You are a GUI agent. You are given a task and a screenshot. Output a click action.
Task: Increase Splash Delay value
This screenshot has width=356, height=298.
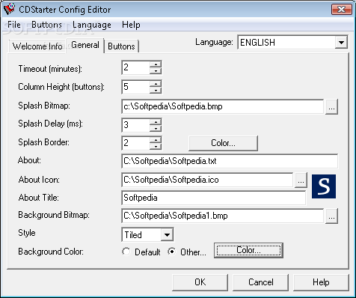(156, 122)
